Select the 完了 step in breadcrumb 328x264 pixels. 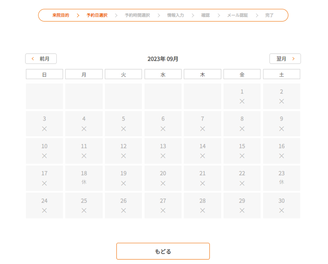coord(269,15)
